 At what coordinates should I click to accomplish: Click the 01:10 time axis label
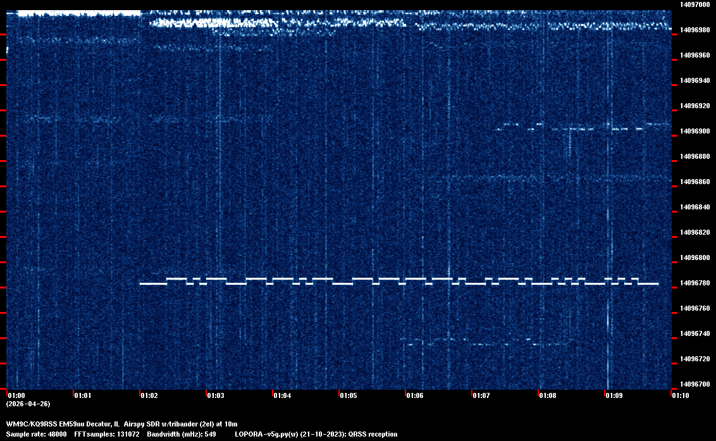pyautogui.click(x=681, y=395)
